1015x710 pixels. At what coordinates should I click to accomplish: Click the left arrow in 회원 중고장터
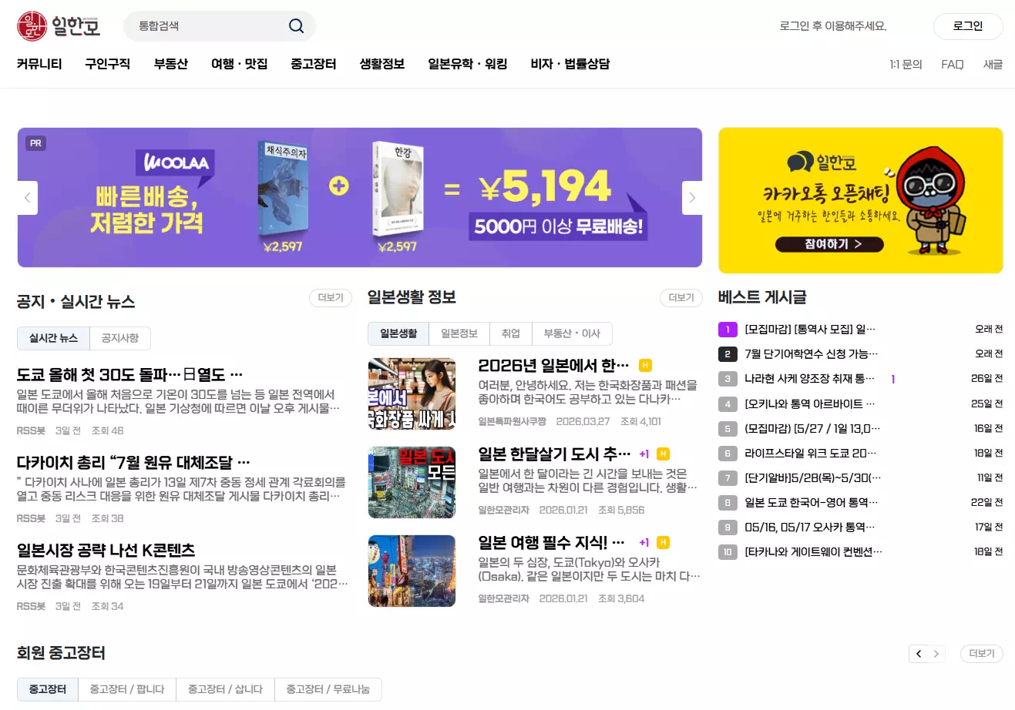coord(918,654)
